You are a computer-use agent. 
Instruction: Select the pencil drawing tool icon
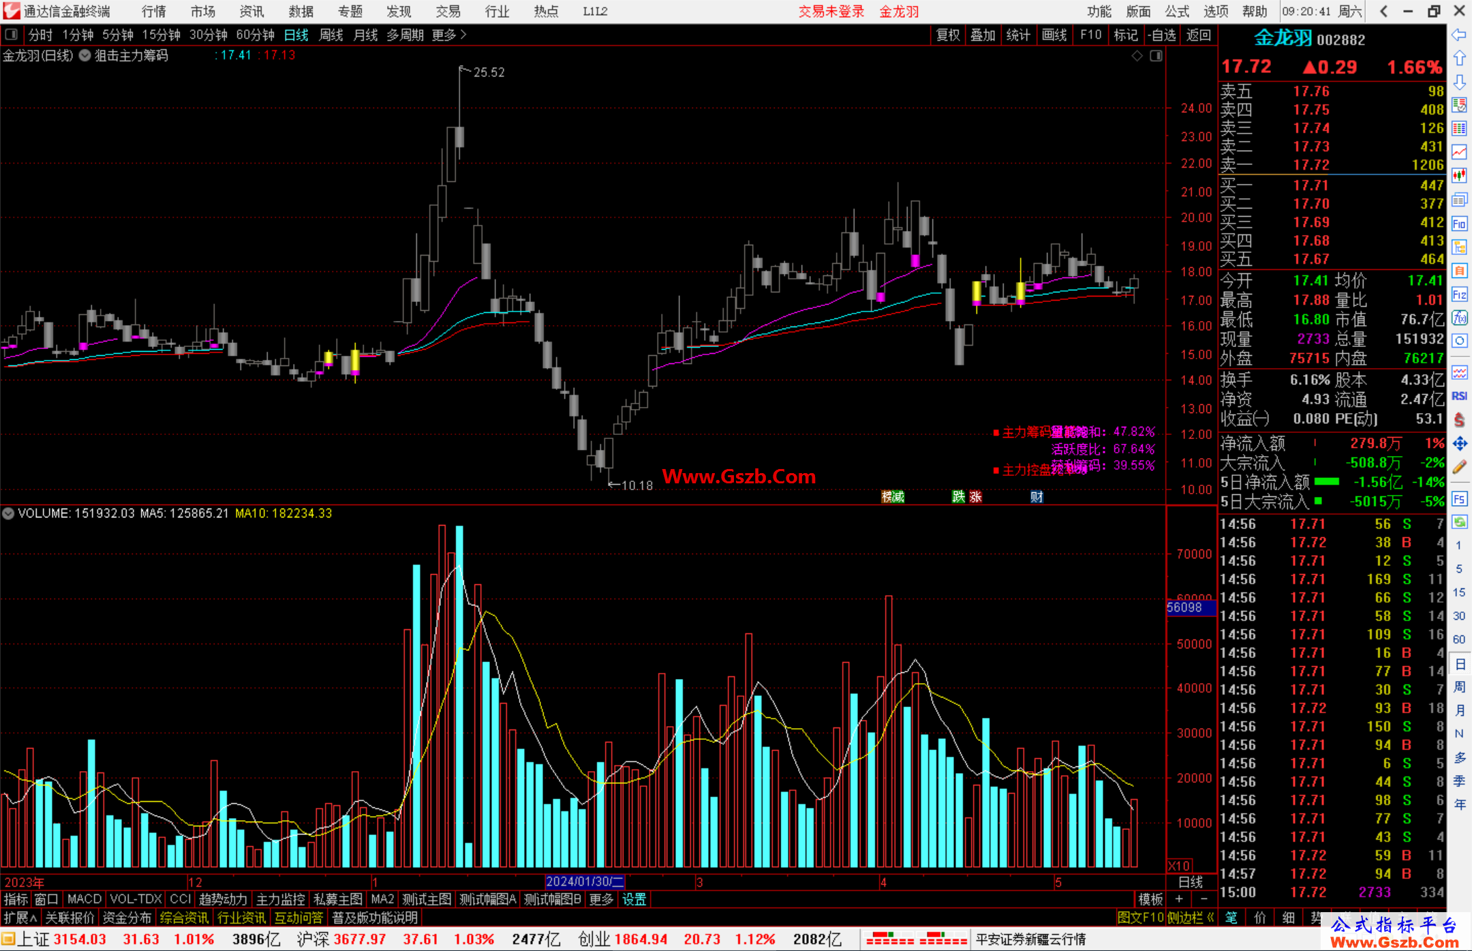(x=1459, y=467)
